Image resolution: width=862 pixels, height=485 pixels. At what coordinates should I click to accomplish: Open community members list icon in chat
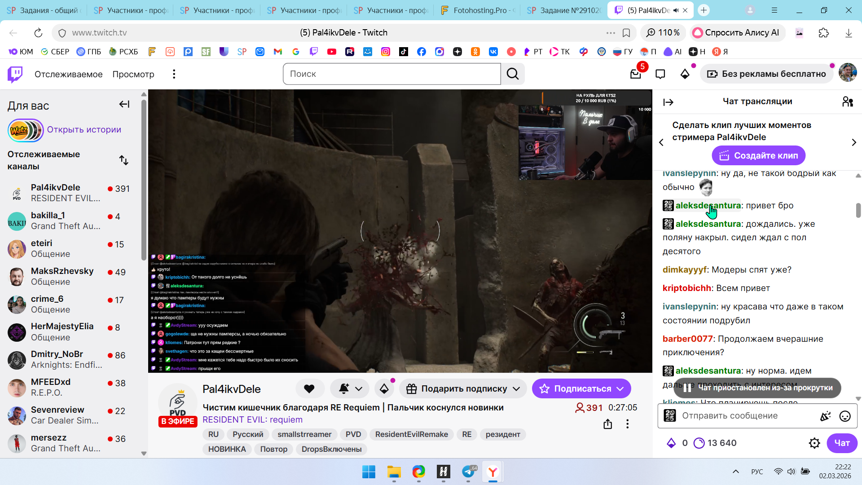(847, 102)
